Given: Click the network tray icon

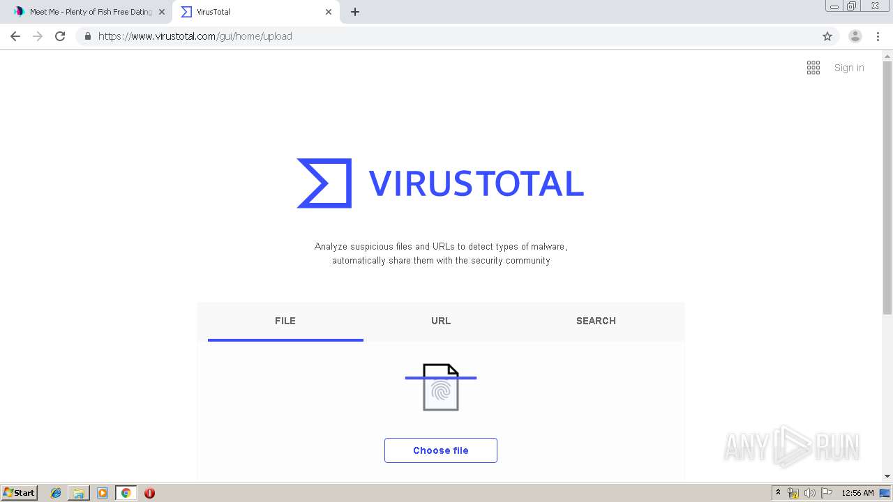Looking at the screenshot, I should point(793,493).
